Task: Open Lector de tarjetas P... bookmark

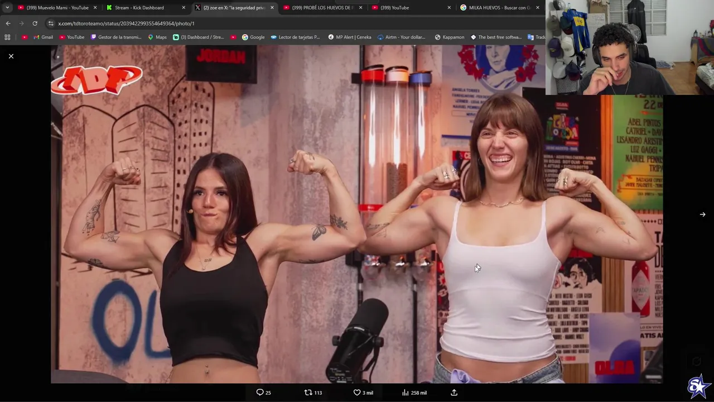Action: [296, 37]
